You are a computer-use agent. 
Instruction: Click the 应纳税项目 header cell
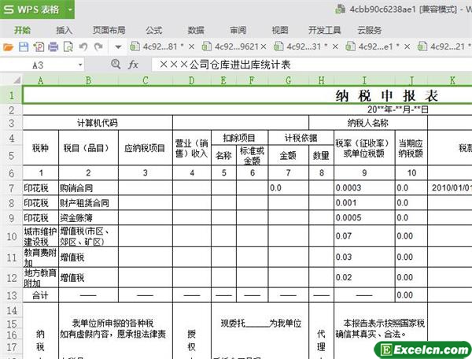tap(146, 148)
